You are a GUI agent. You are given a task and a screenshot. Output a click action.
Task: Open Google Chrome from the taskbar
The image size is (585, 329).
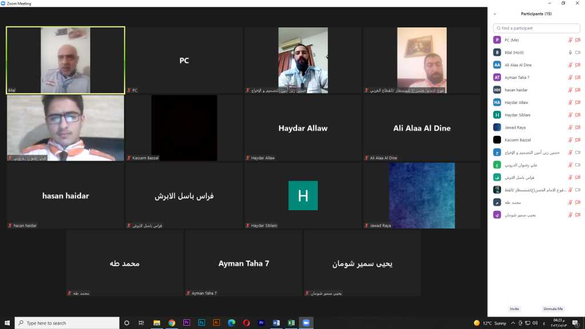[x=171, y=323]
